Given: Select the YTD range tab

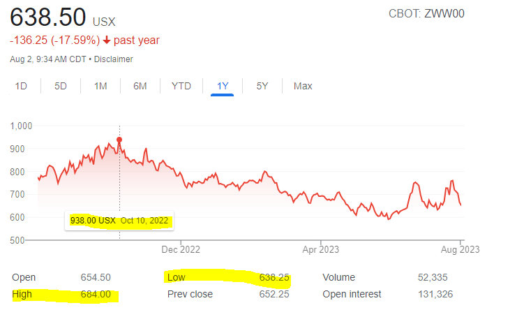Looking at the screenshot, I should [181, 86].
